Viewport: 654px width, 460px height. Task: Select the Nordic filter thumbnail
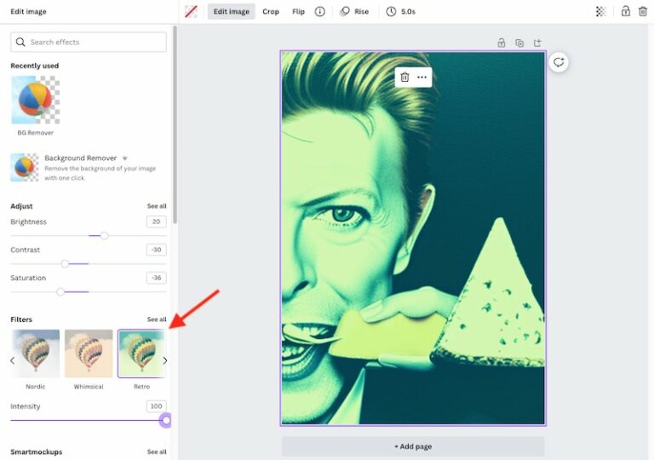point(36,354)
